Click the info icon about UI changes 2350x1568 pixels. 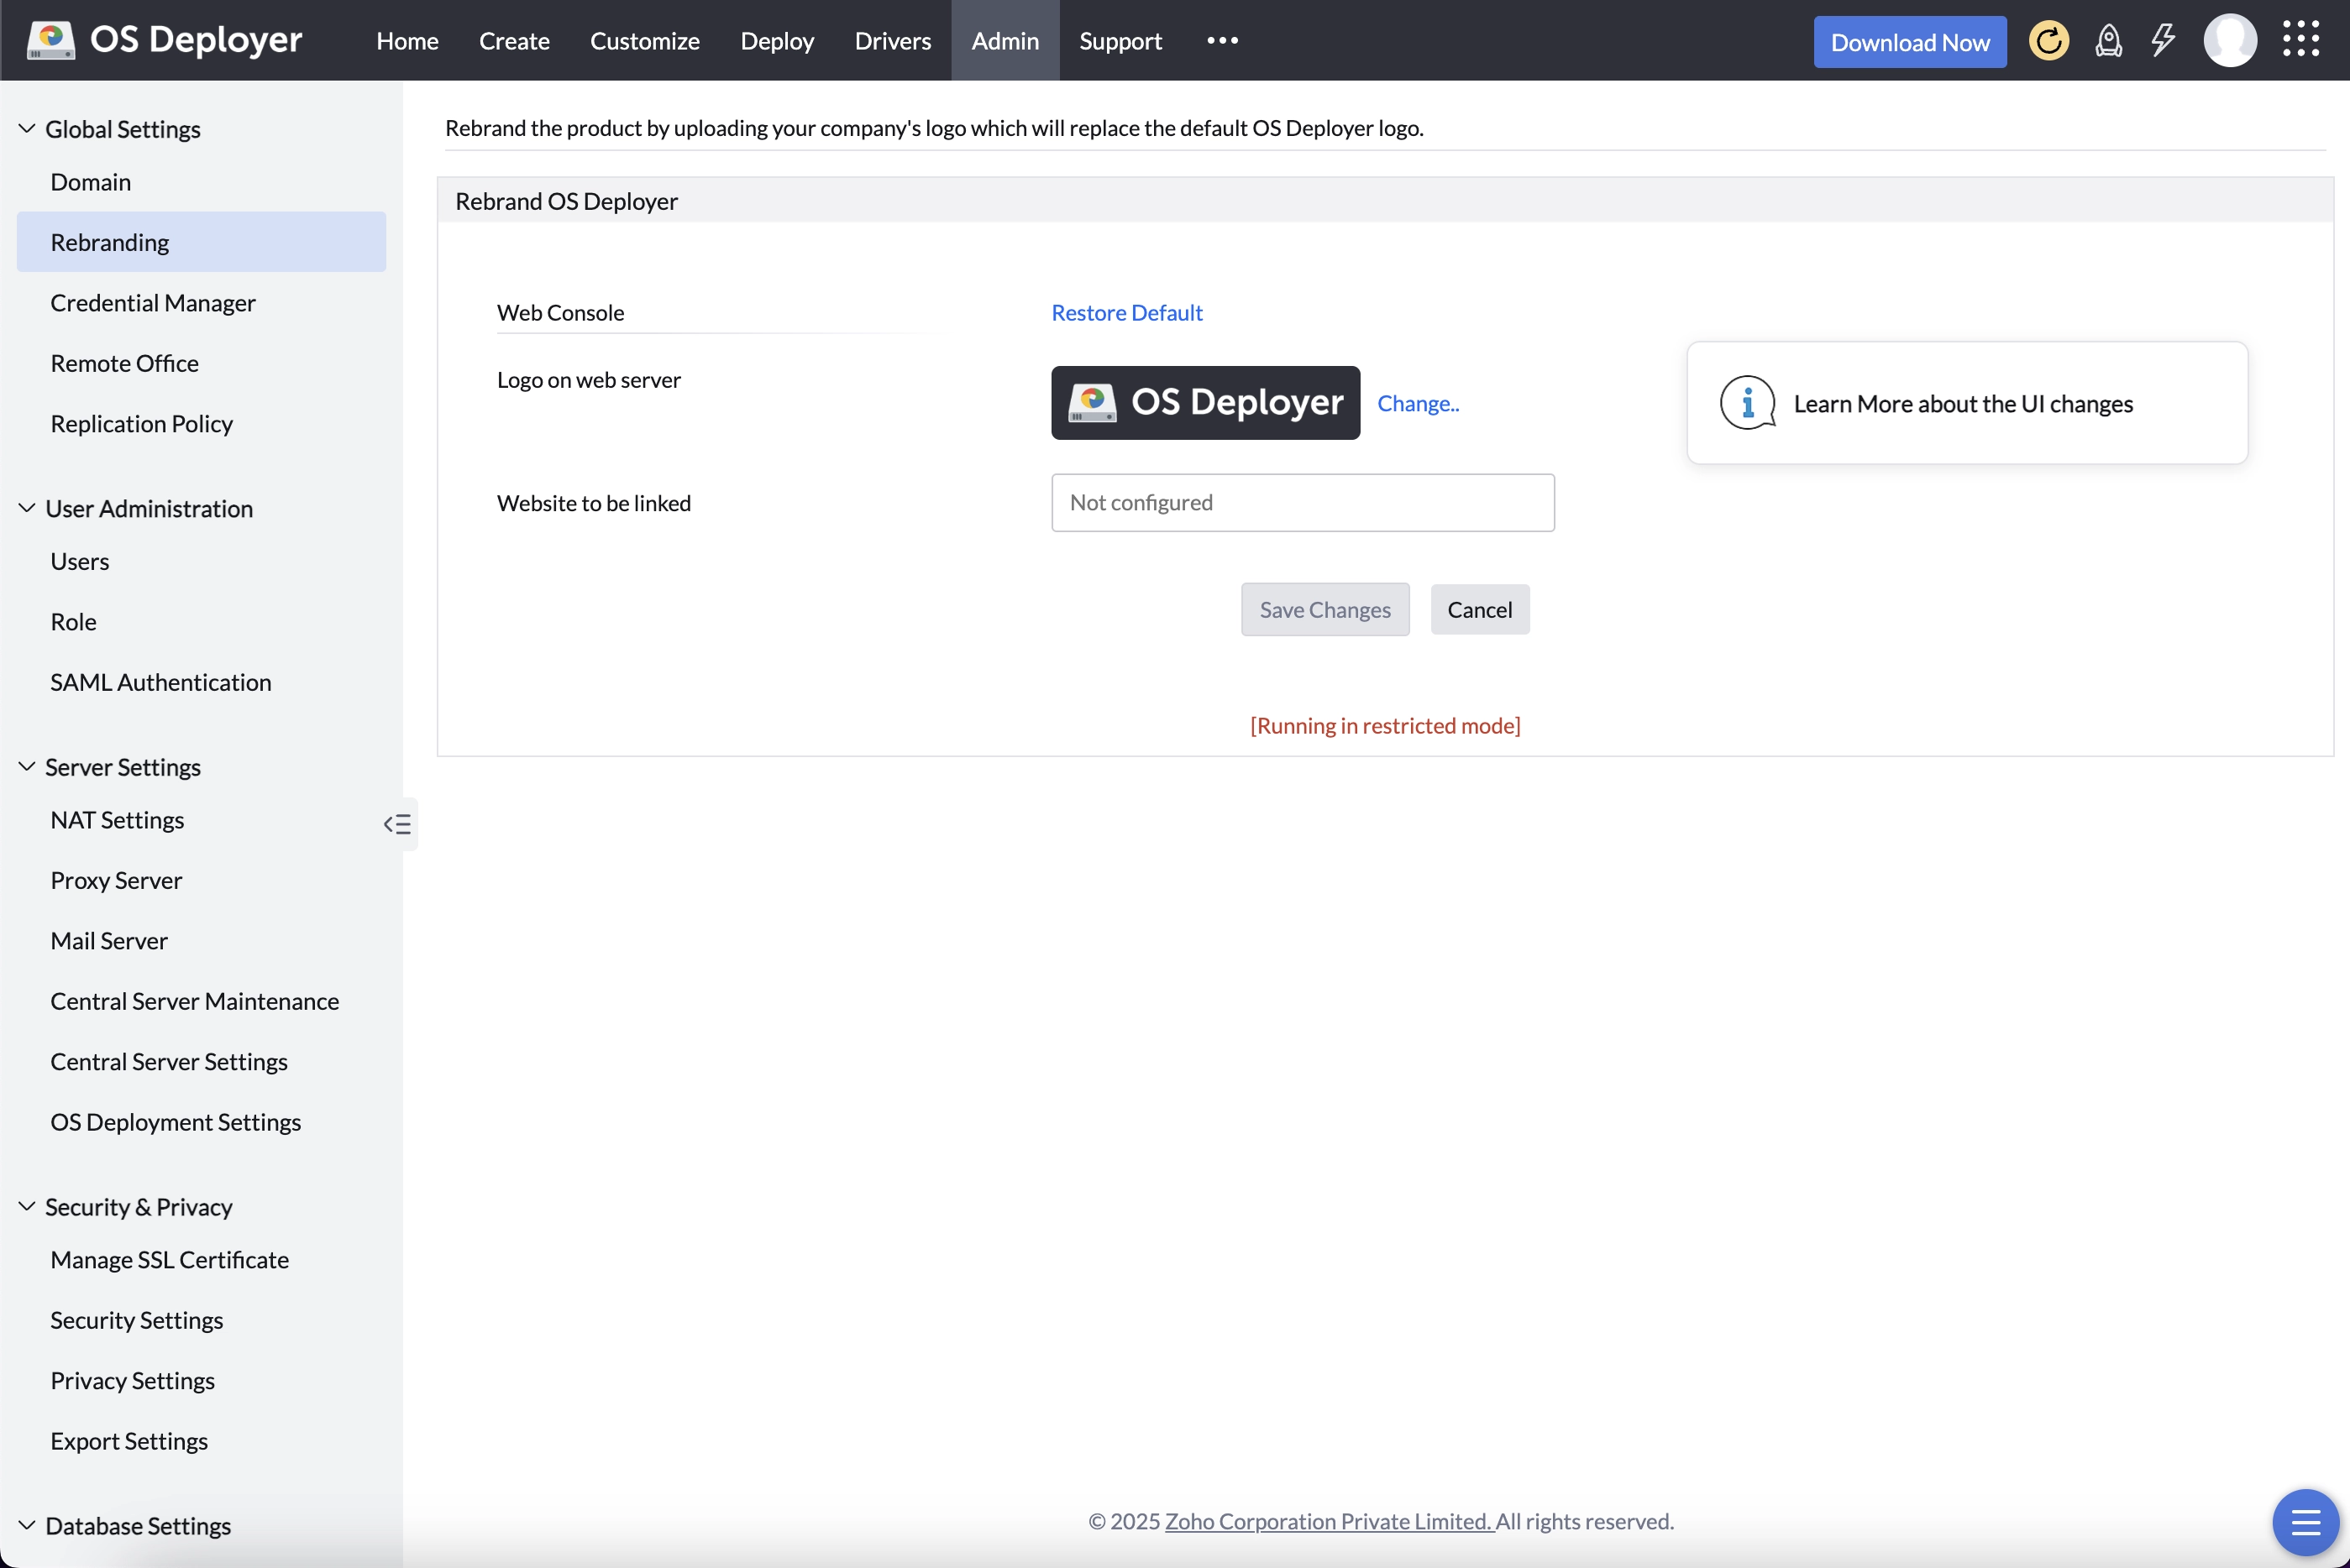(x=1747, y=403)
